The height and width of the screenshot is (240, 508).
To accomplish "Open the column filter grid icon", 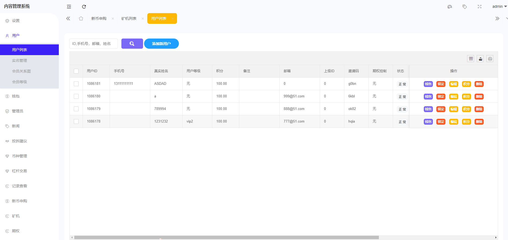I will tap(471, 59).
